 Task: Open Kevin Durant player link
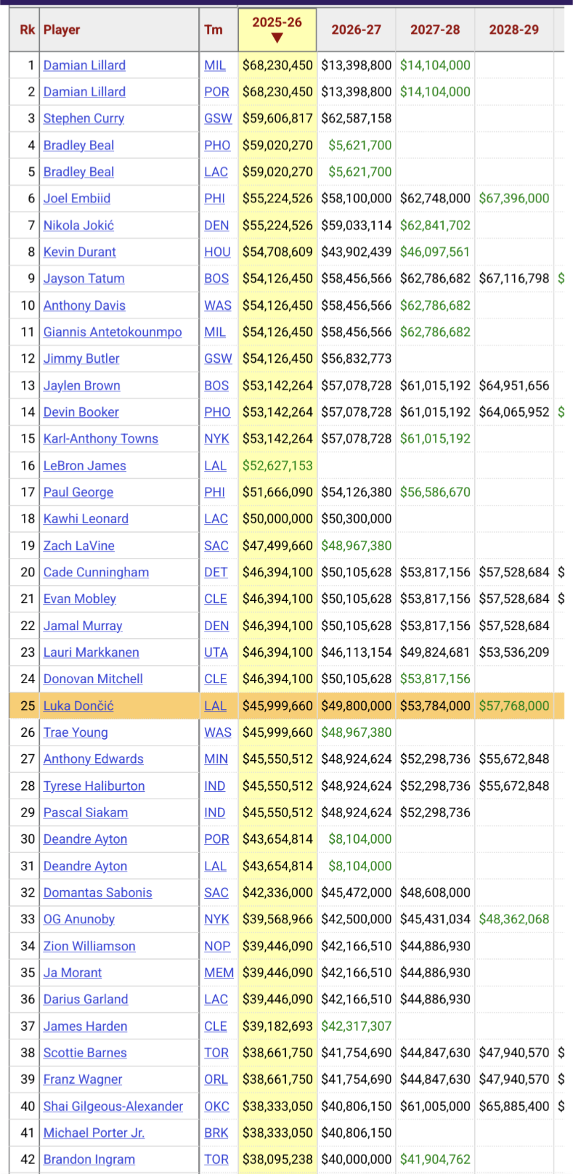tap(80, 252)
